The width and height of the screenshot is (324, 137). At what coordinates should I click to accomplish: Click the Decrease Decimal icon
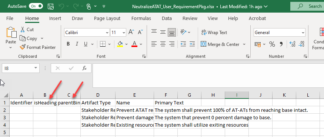(301, 44)
